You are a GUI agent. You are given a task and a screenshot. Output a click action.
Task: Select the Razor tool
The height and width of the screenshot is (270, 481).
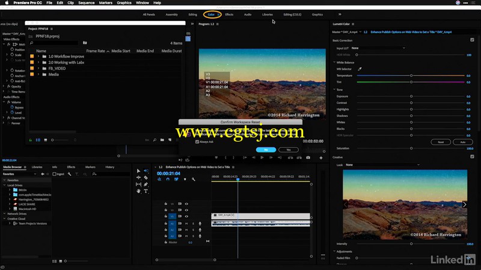point(146,178)
